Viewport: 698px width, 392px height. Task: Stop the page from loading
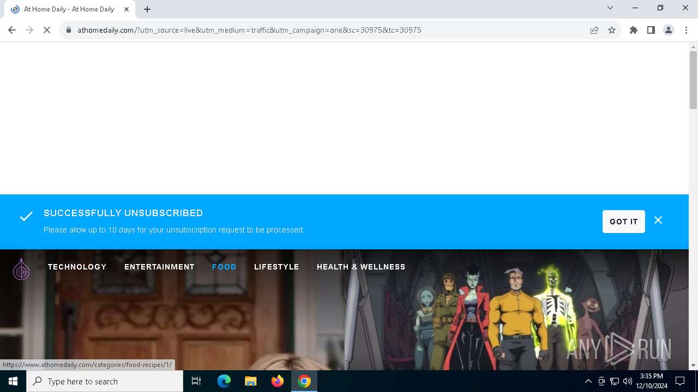pos(47,30)
